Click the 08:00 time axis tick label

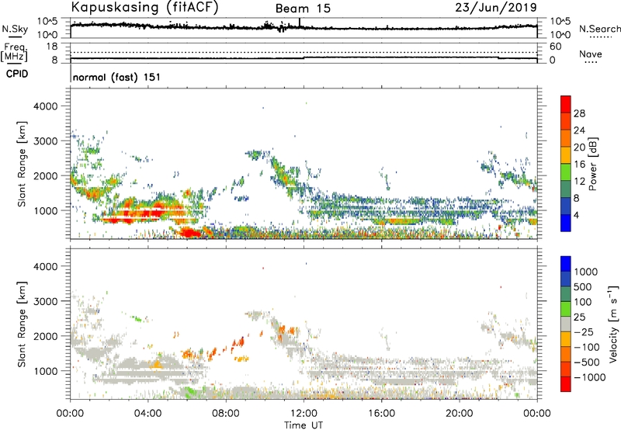pyautogui.click(x=226, y=414)
